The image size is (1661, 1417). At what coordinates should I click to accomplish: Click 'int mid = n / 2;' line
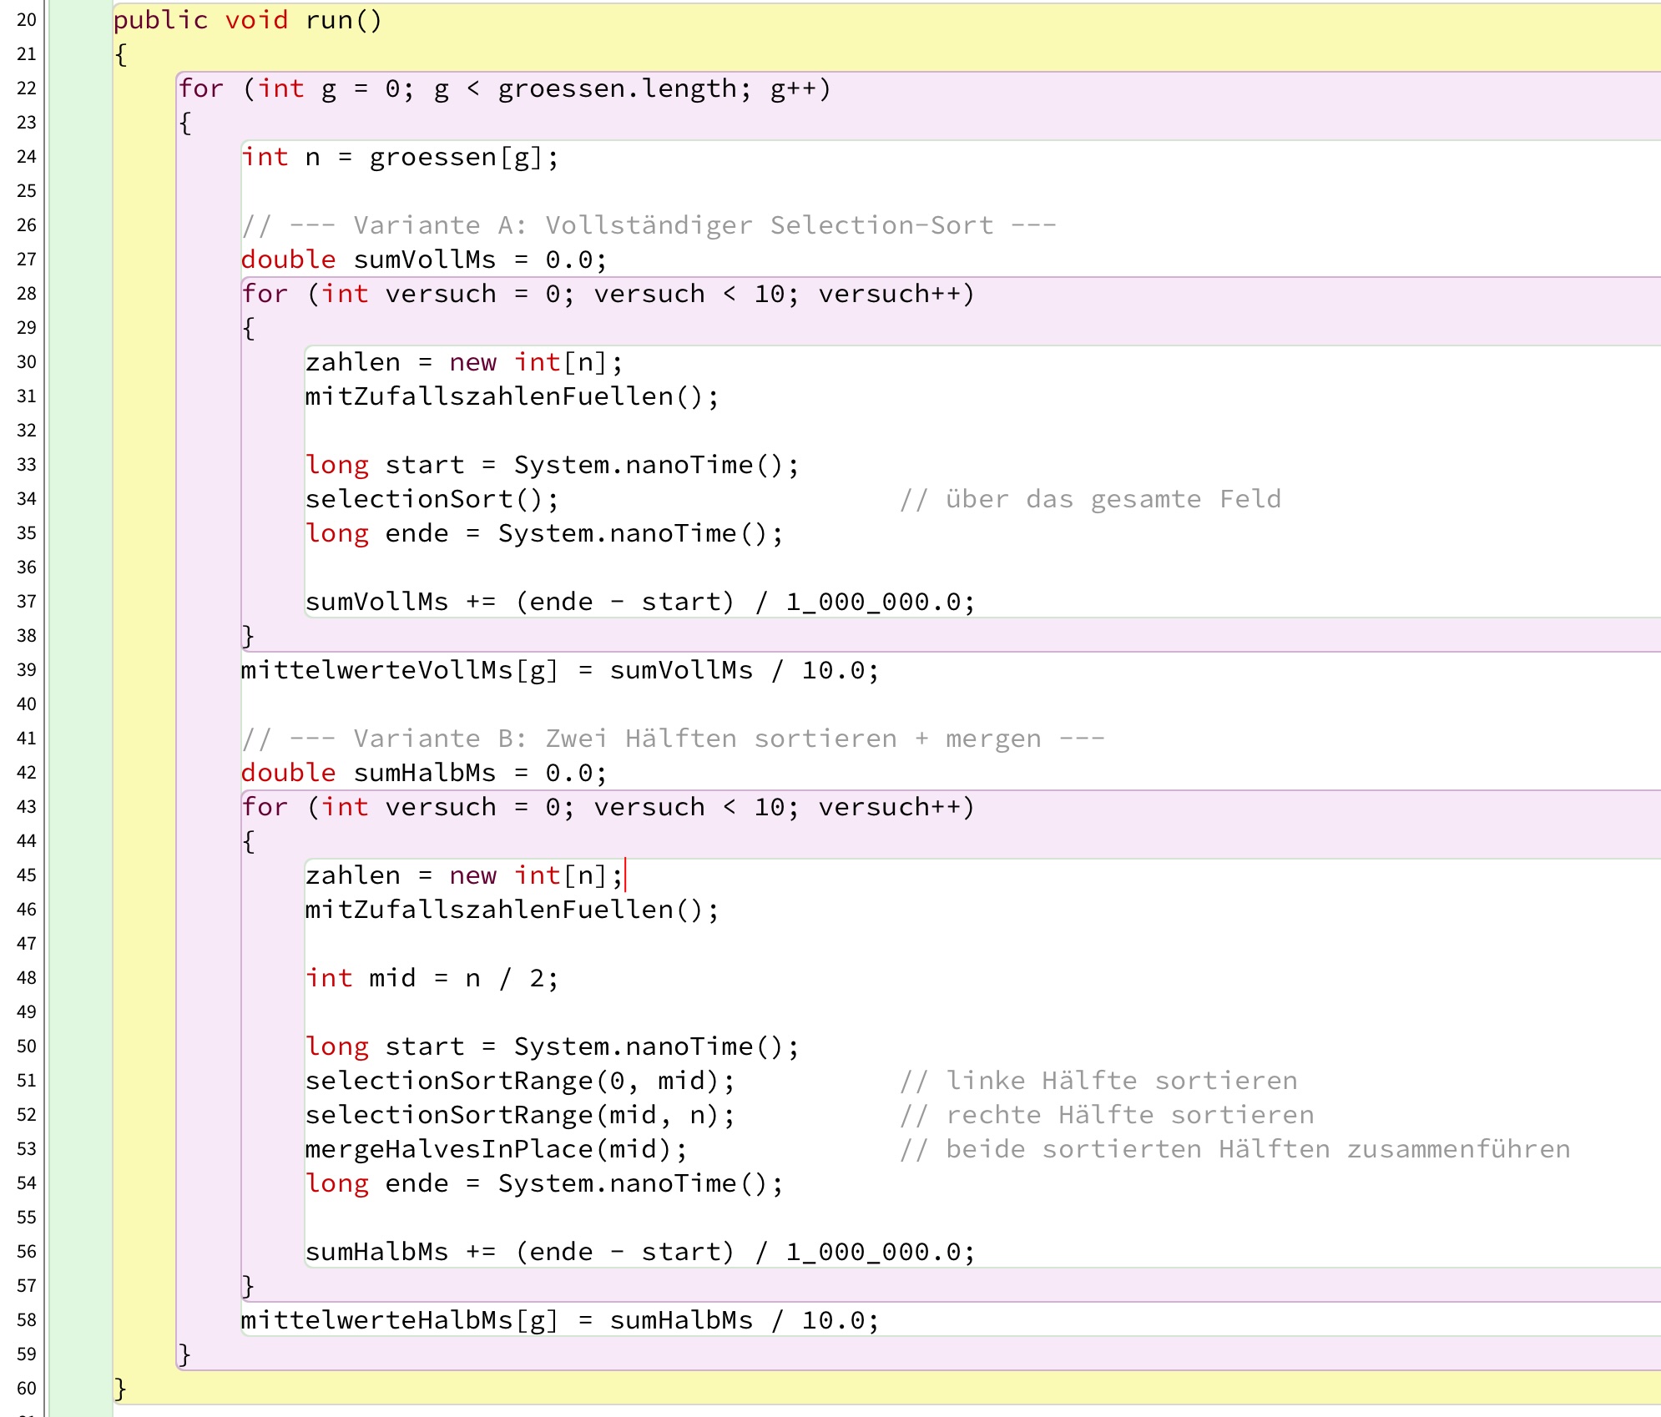tap(431, 978)
